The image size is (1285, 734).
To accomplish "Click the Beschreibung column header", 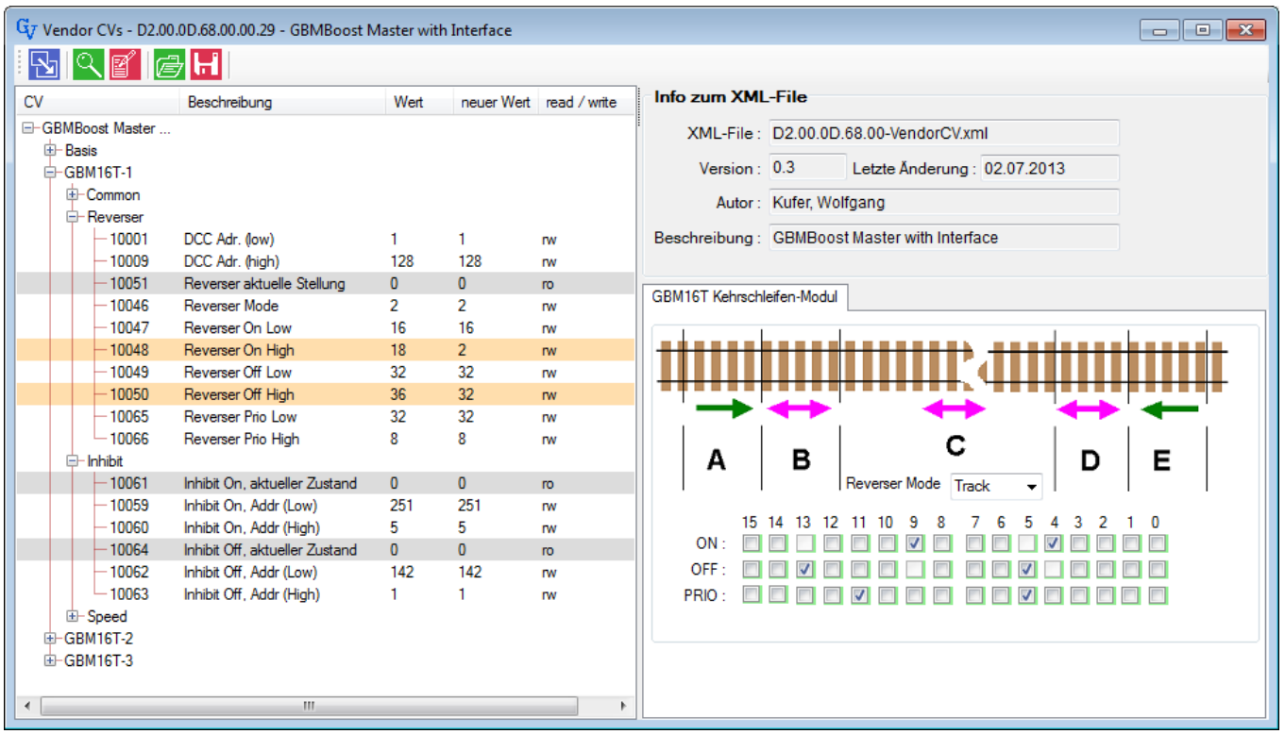I will tap(282, 102).
